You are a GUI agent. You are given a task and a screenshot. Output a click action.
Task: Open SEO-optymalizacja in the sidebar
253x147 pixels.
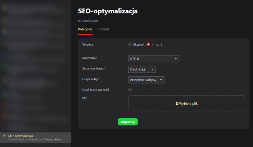(35, 138)
